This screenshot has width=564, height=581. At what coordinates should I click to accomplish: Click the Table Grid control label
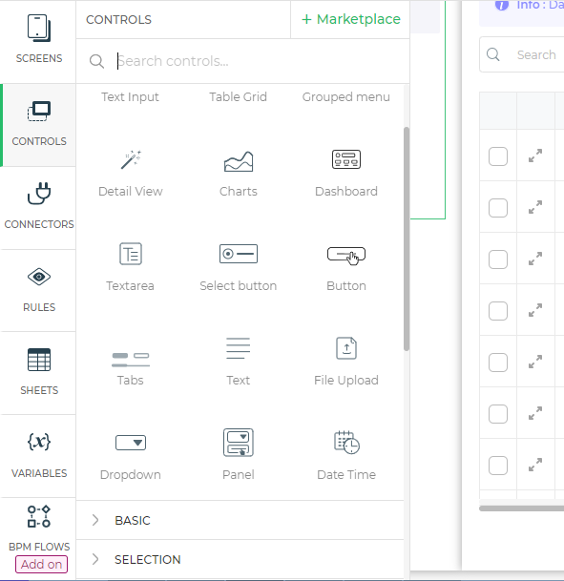click(x=238, y=97)
